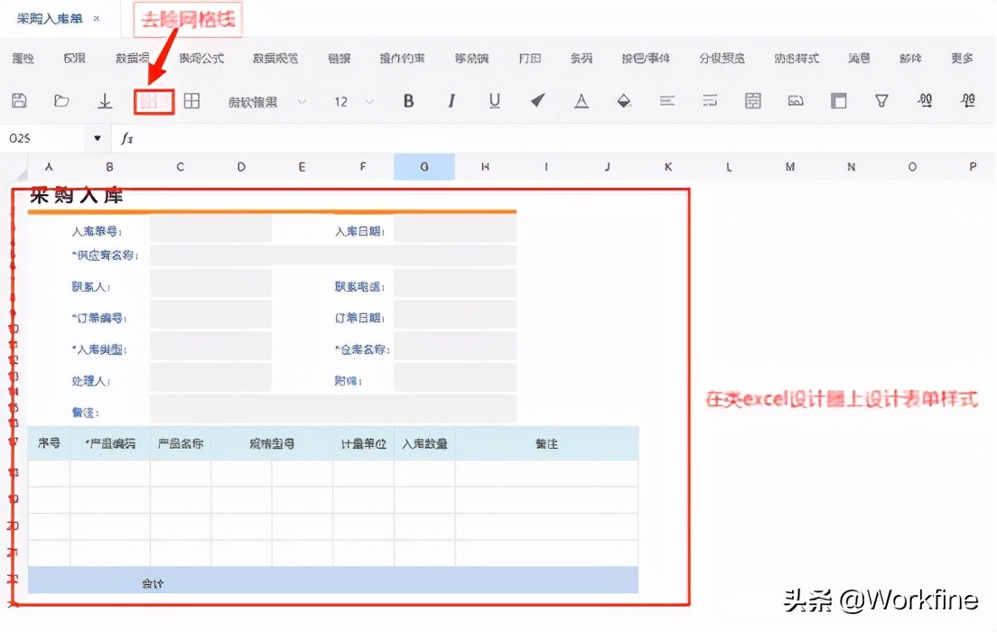Toggle italic formatting with the I icon
The width and height of the screenshot is (997, 632).
[x=451, y=101]
